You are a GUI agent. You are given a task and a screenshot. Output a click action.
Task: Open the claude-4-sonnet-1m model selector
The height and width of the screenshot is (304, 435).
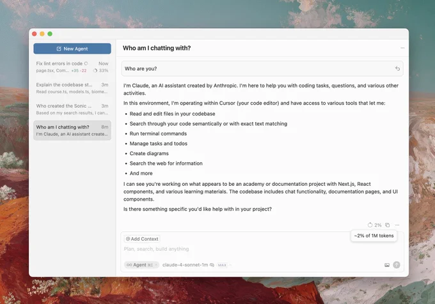click(x=188, y=265)
